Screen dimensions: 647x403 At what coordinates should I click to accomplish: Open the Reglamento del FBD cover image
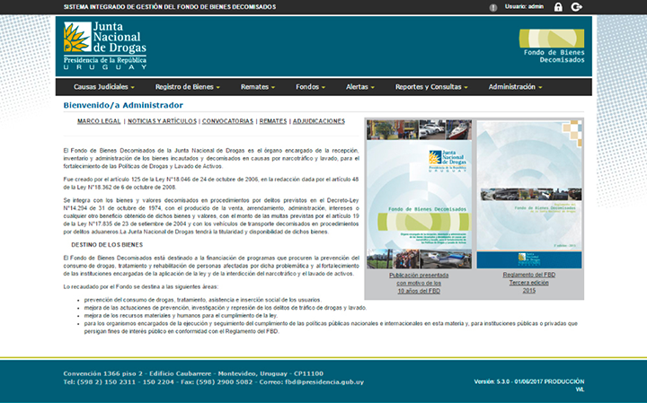[x=528, y=193]
